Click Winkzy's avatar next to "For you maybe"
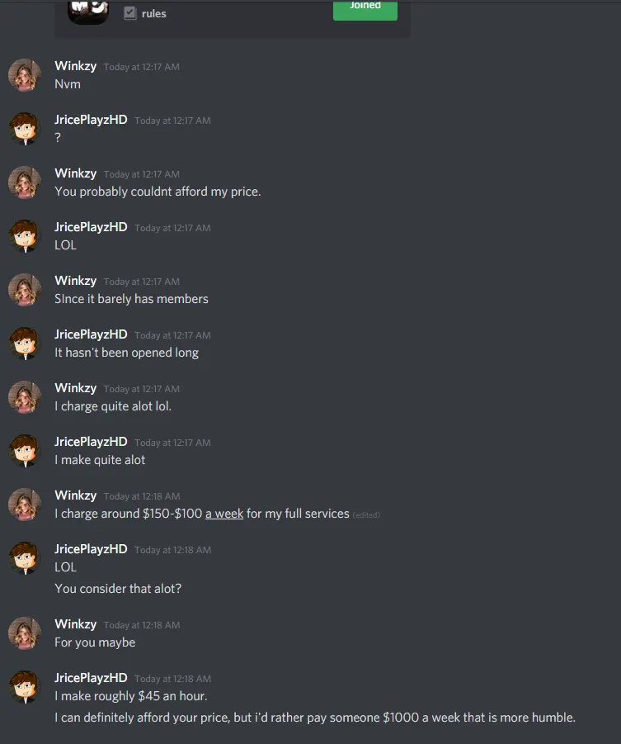The image size is (621, 744). (25, 633)
